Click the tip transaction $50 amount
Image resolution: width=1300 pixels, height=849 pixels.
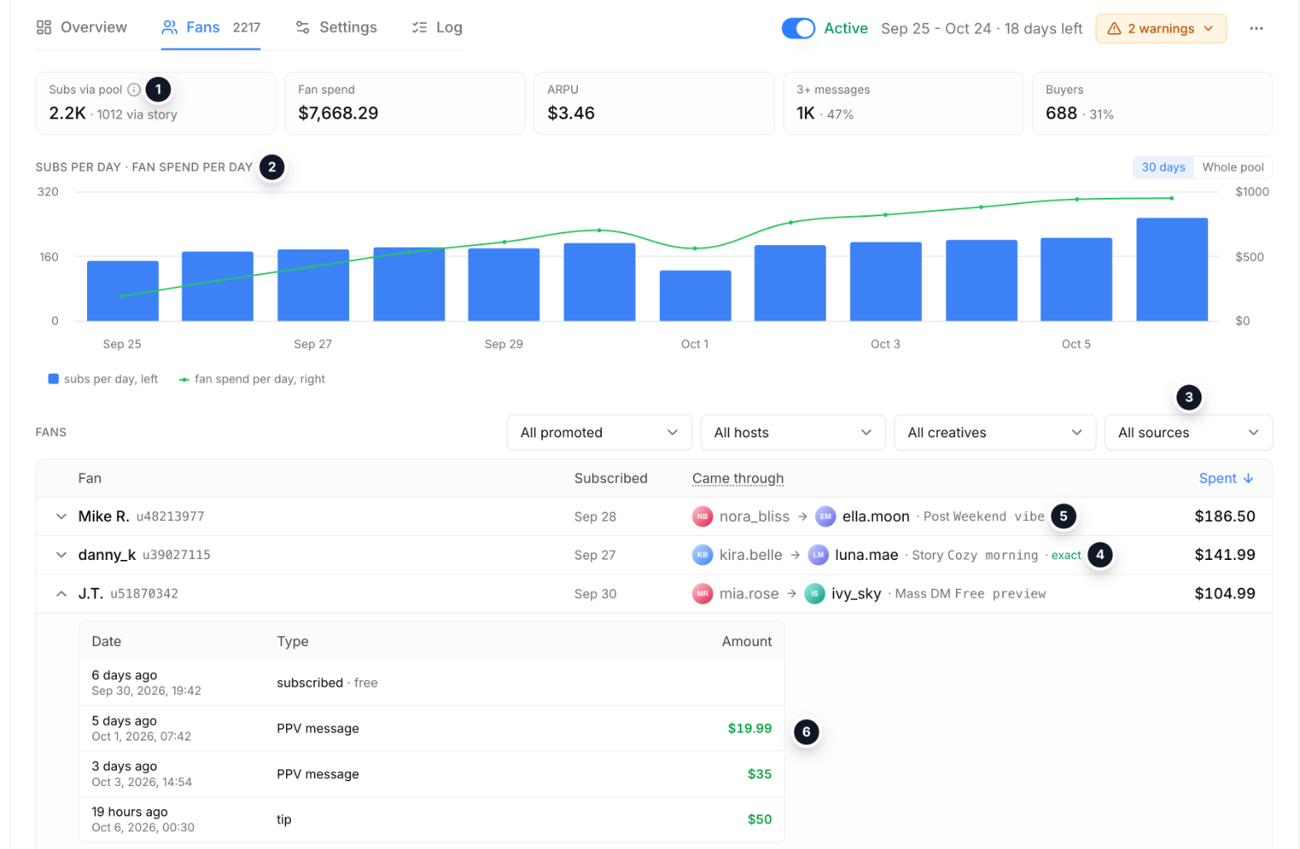pos(759,820)
